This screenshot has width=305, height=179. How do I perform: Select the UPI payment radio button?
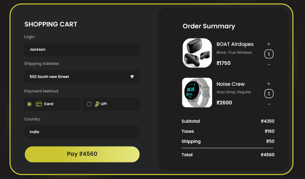pyautogui.click(x=89, y=104)
